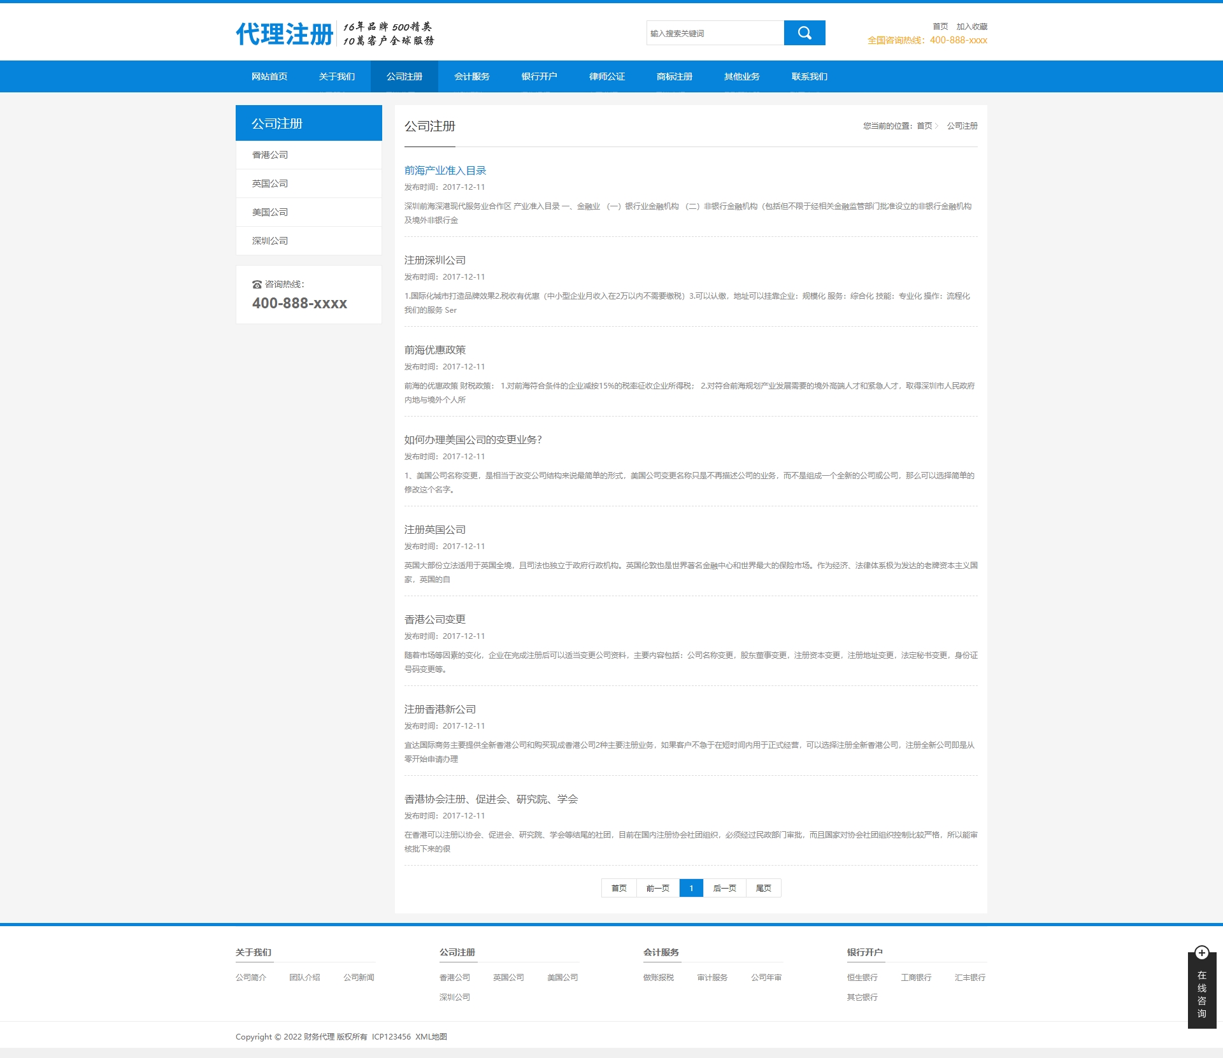This screenshot has height=1058, width=1223.
Task: Select 美国公司 in the sidebar
Action: click(309, 212)
